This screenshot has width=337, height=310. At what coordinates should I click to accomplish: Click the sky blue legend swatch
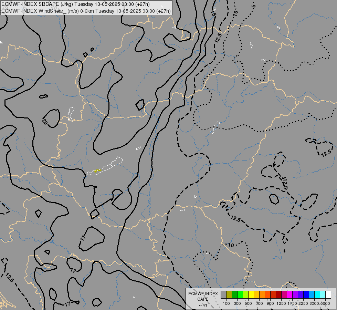[312, 294]
